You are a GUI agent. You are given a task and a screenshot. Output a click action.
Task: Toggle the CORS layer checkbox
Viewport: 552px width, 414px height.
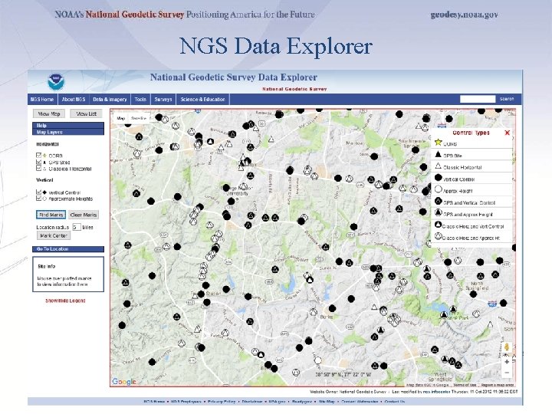[x=39, y=155]
